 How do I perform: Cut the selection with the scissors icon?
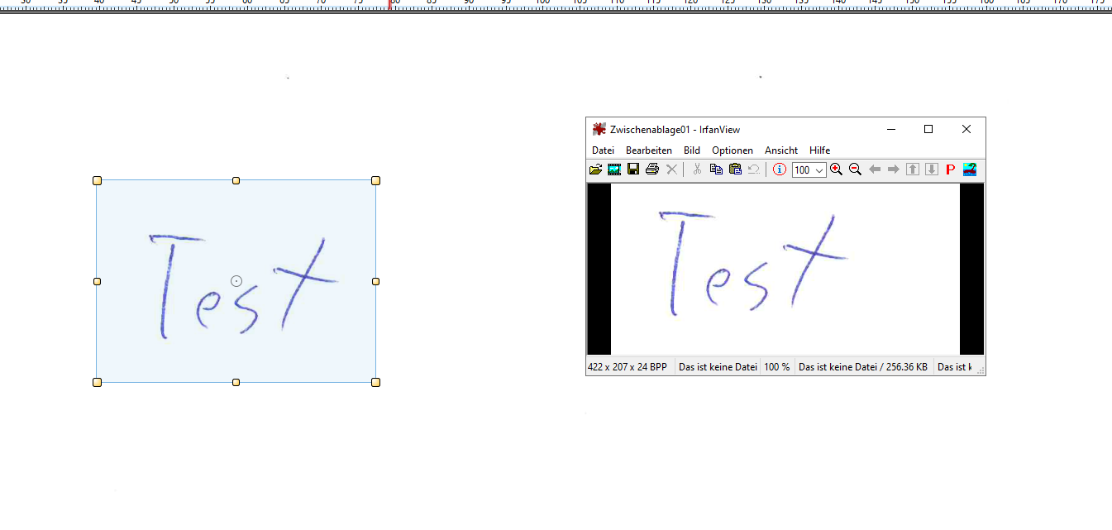pyautogui.click(x=696, y=169)
